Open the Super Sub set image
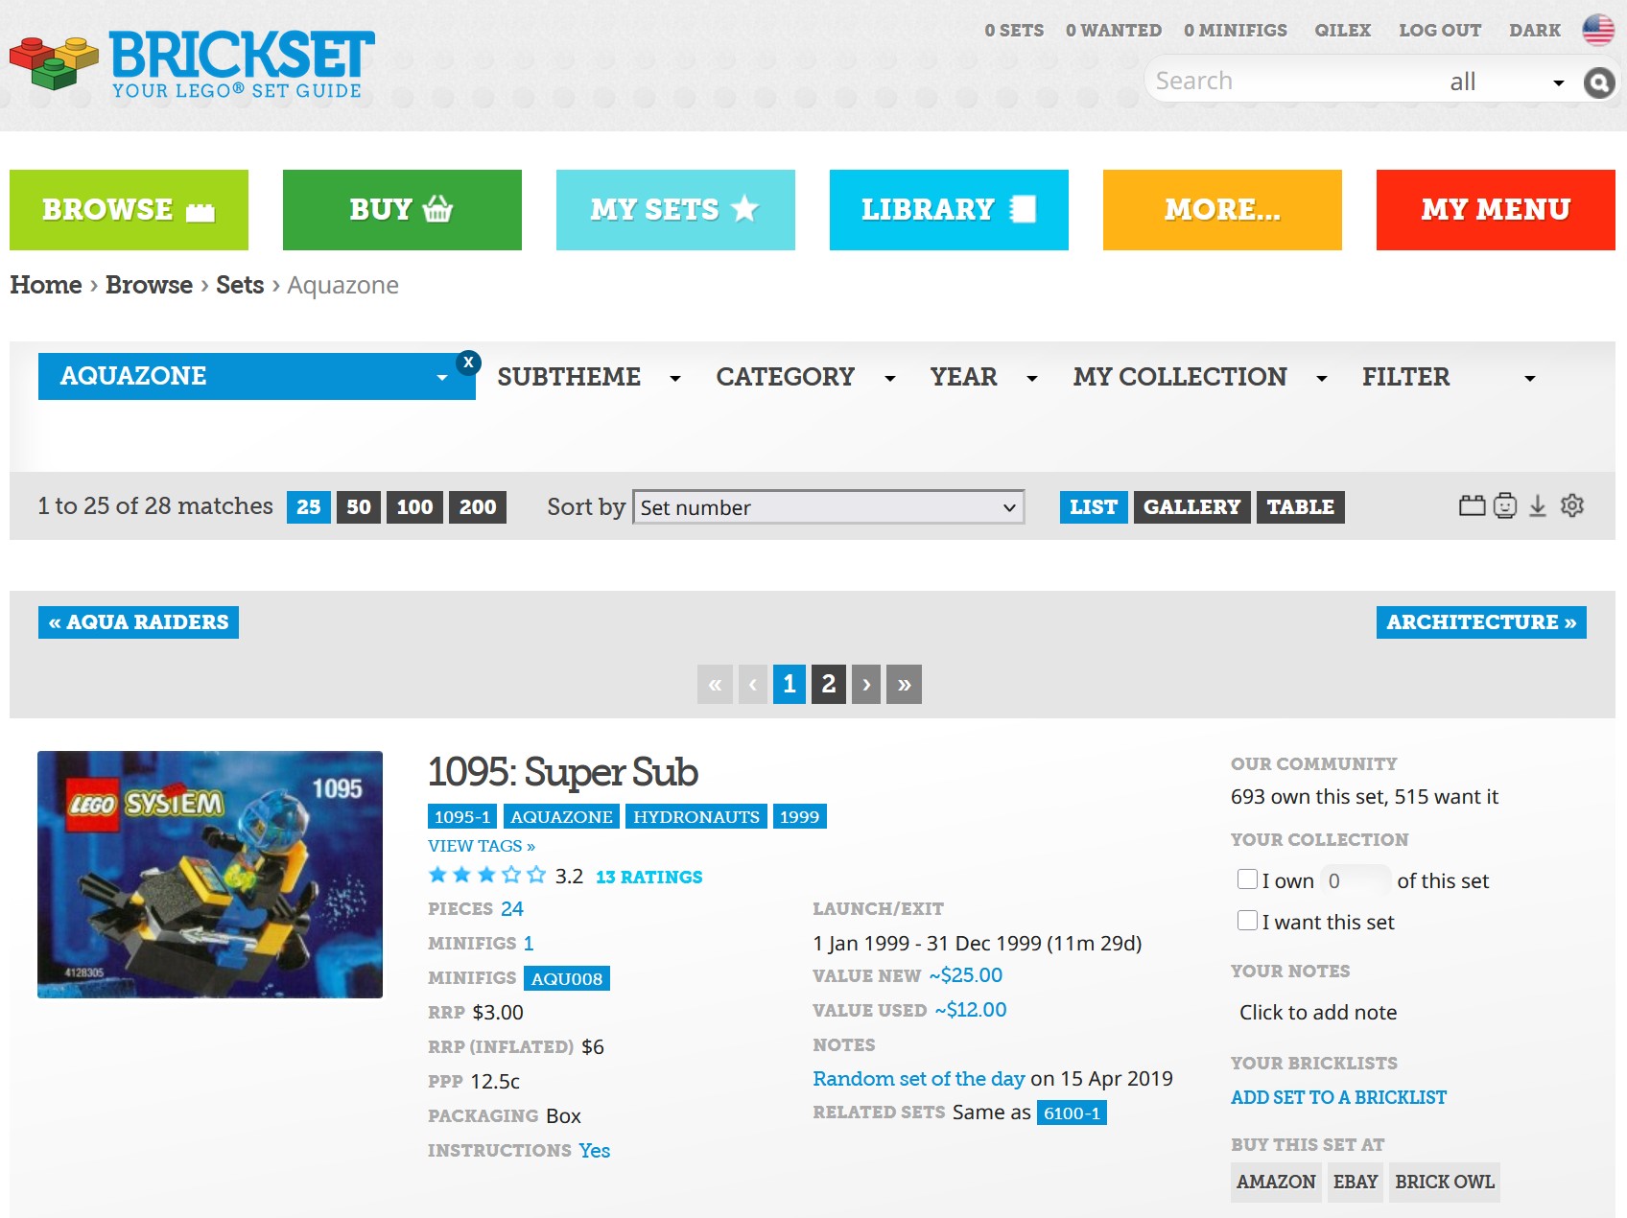 click(210, 875)
